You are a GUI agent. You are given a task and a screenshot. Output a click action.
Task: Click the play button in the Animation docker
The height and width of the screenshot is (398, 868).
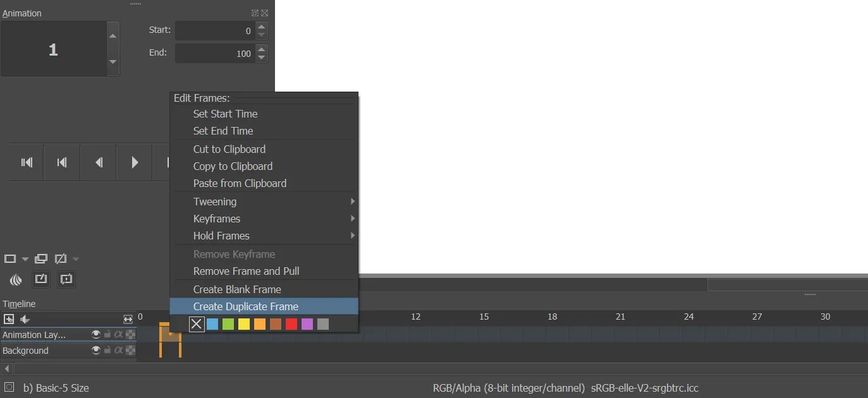(x=135, y=162)
